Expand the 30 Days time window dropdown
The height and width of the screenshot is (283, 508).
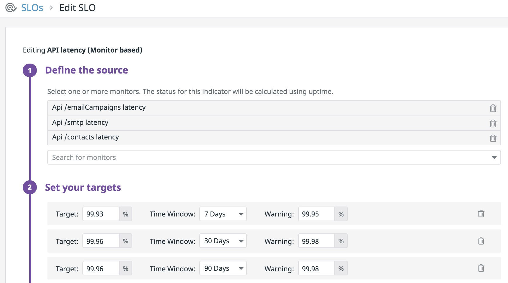pos(223,241)
